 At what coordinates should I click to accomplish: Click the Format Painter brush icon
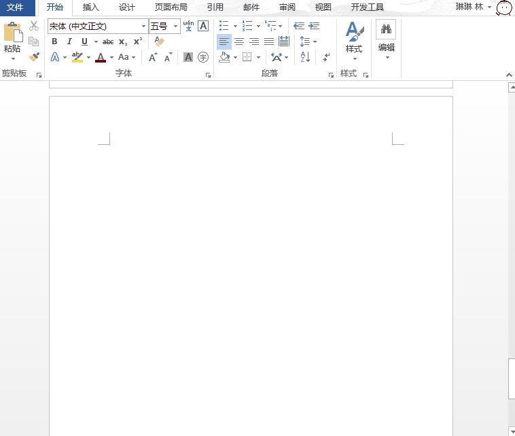34,57
